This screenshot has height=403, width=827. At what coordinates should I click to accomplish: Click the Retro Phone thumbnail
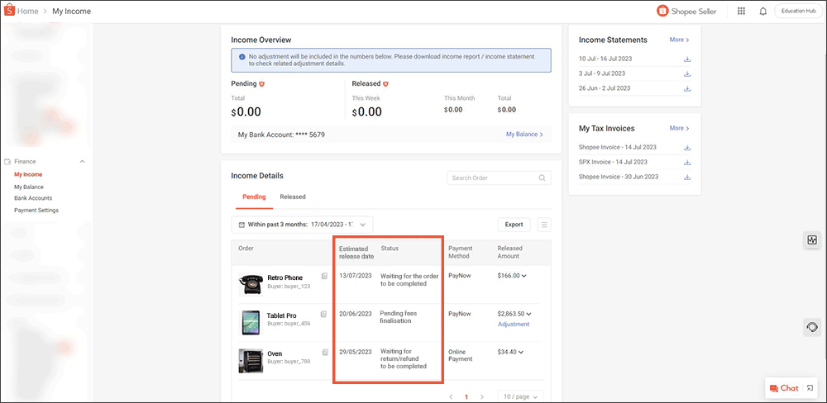(251, 284)
